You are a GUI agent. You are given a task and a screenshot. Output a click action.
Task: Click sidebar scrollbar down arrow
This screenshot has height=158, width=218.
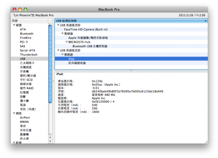point(50,141)
